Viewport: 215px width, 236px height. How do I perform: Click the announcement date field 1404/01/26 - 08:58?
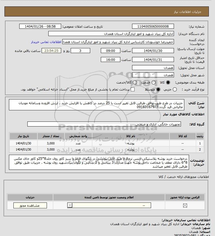[40, 26]
